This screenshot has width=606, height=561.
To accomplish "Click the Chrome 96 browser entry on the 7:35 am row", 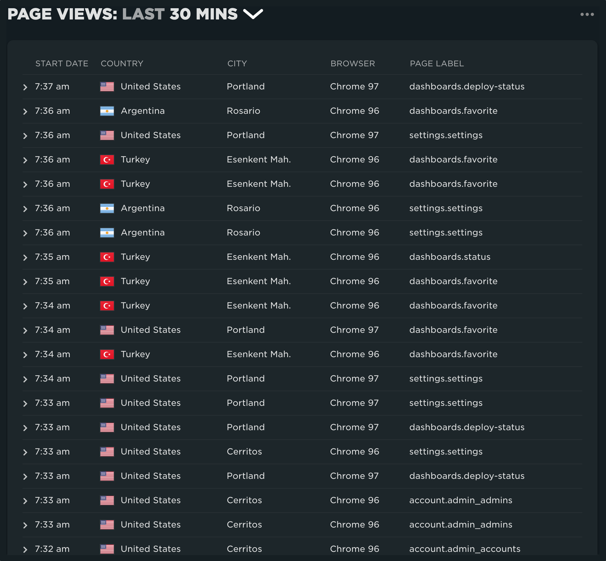I will tap(354, 257).
